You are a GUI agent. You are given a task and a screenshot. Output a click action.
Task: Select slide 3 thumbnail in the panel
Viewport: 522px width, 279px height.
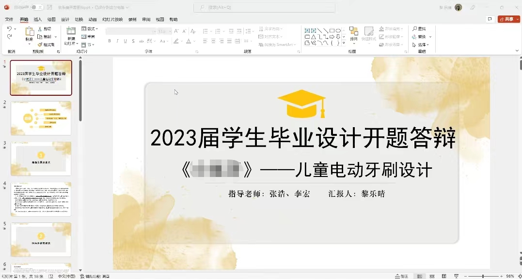(41, 159)
